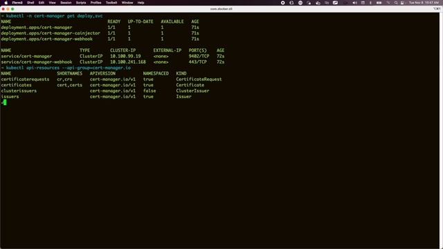Click 'certificaterequests' resource name
Screen dimensions: 443x249
pyautogui.click(x=25, y=80)
